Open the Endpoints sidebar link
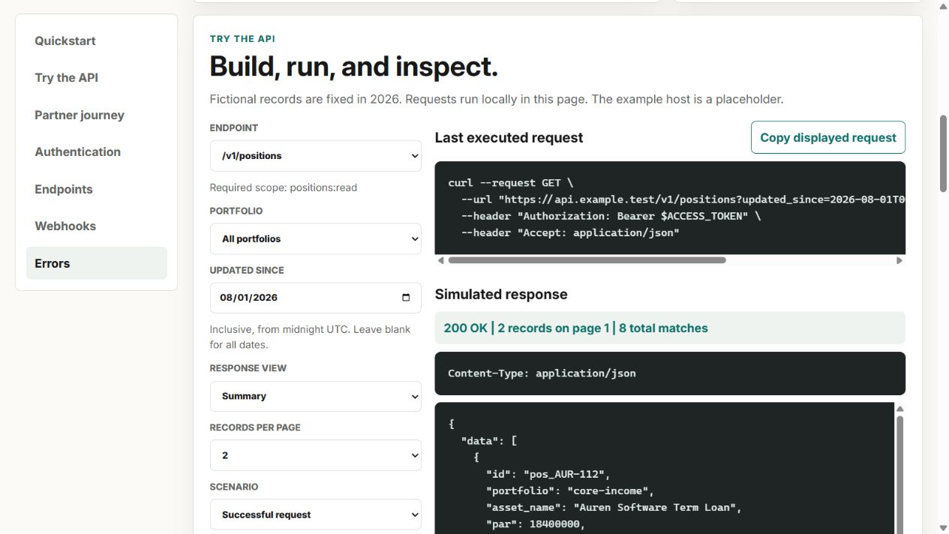This screenshot has height=534, width=949. 96,189
